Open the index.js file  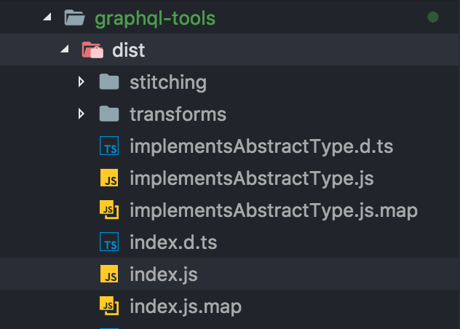(164, 274)
